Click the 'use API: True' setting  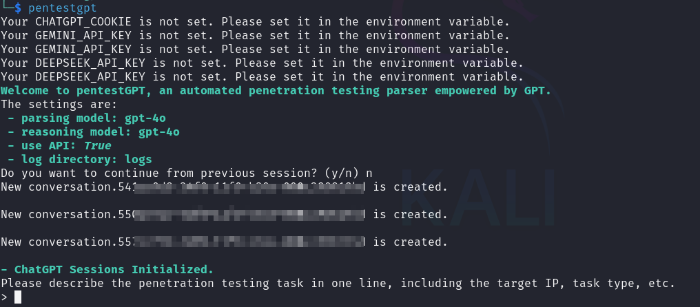[59, 146]
